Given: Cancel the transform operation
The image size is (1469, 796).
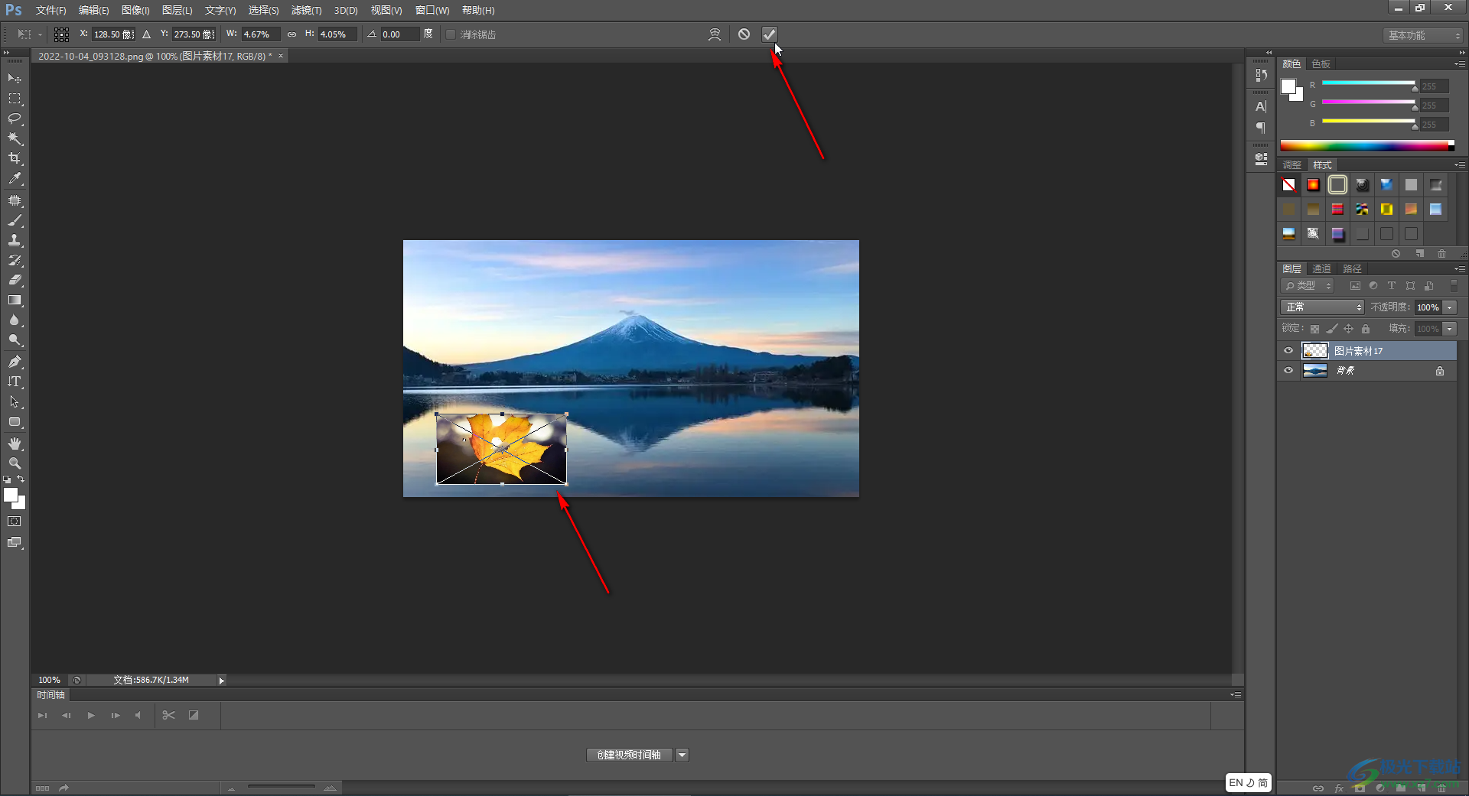Looking at the screenshot, I should 744,34.
